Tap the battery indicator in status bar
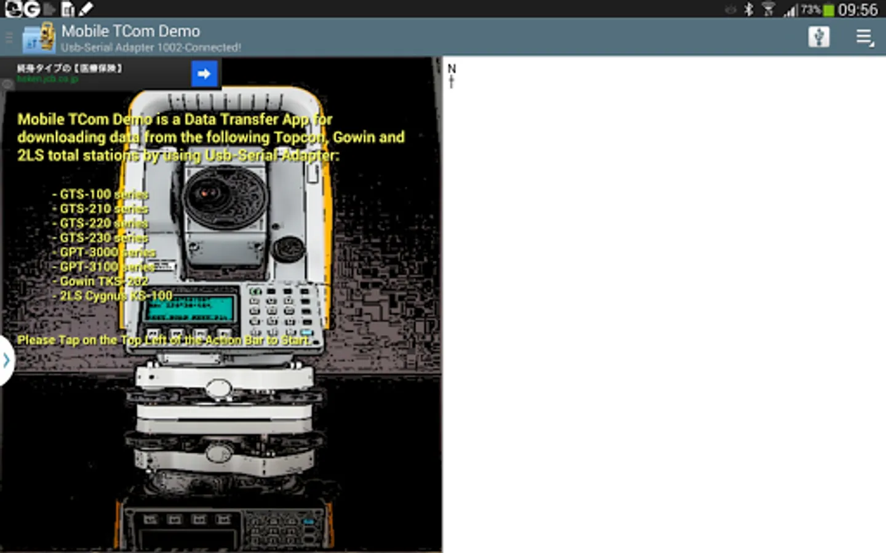 point(829,10)
